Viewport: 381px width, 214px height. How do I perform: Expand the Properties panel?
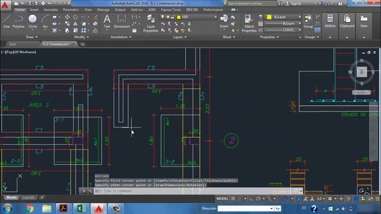[269, 37]
